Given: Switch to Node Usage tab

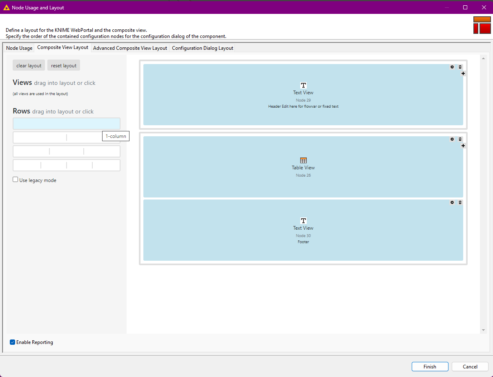Looking at the screenshot, I should tap(19, 48).
